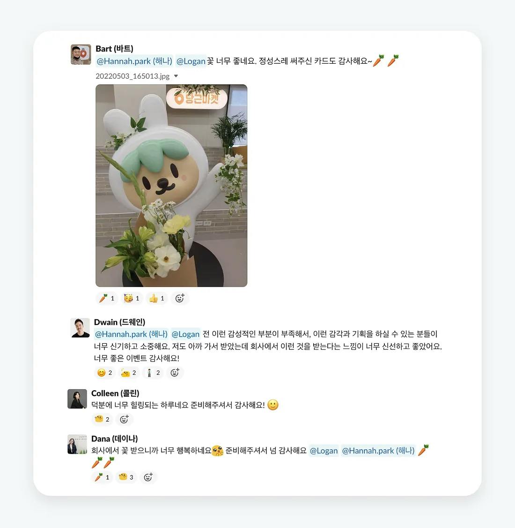Open Dwain's profile avatar
This screenshot has width=515, height=528.
tap(80, 328)
